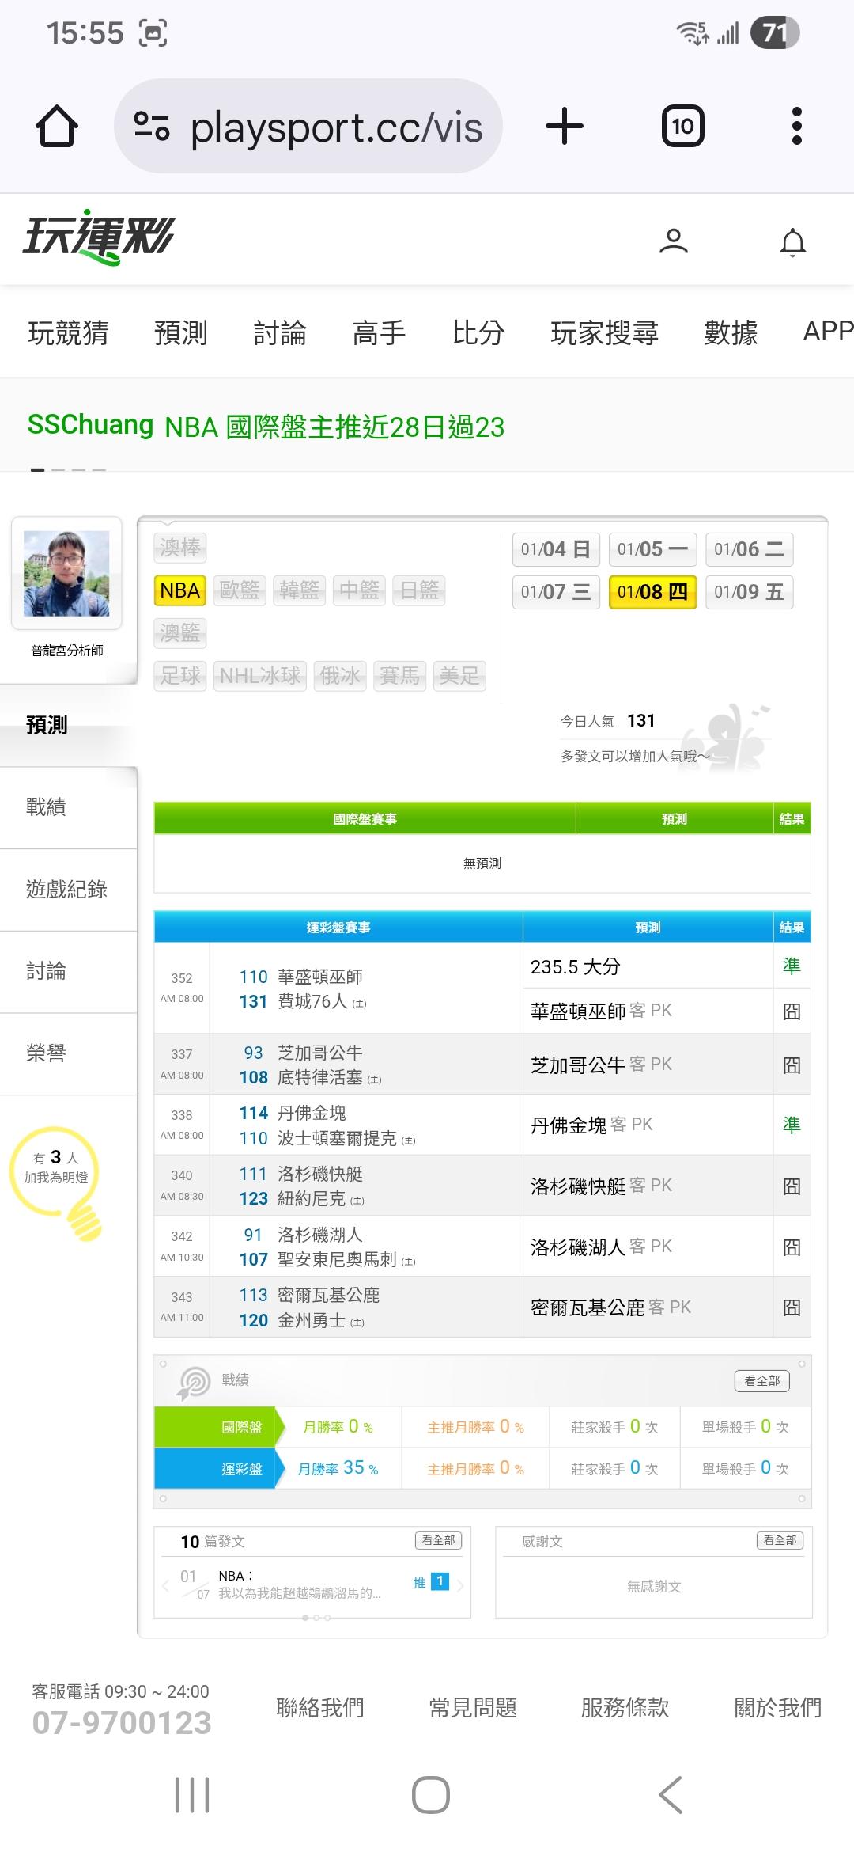
Task: Open a new browser tab
Action: pyautogui.click(x=565, y=127)
